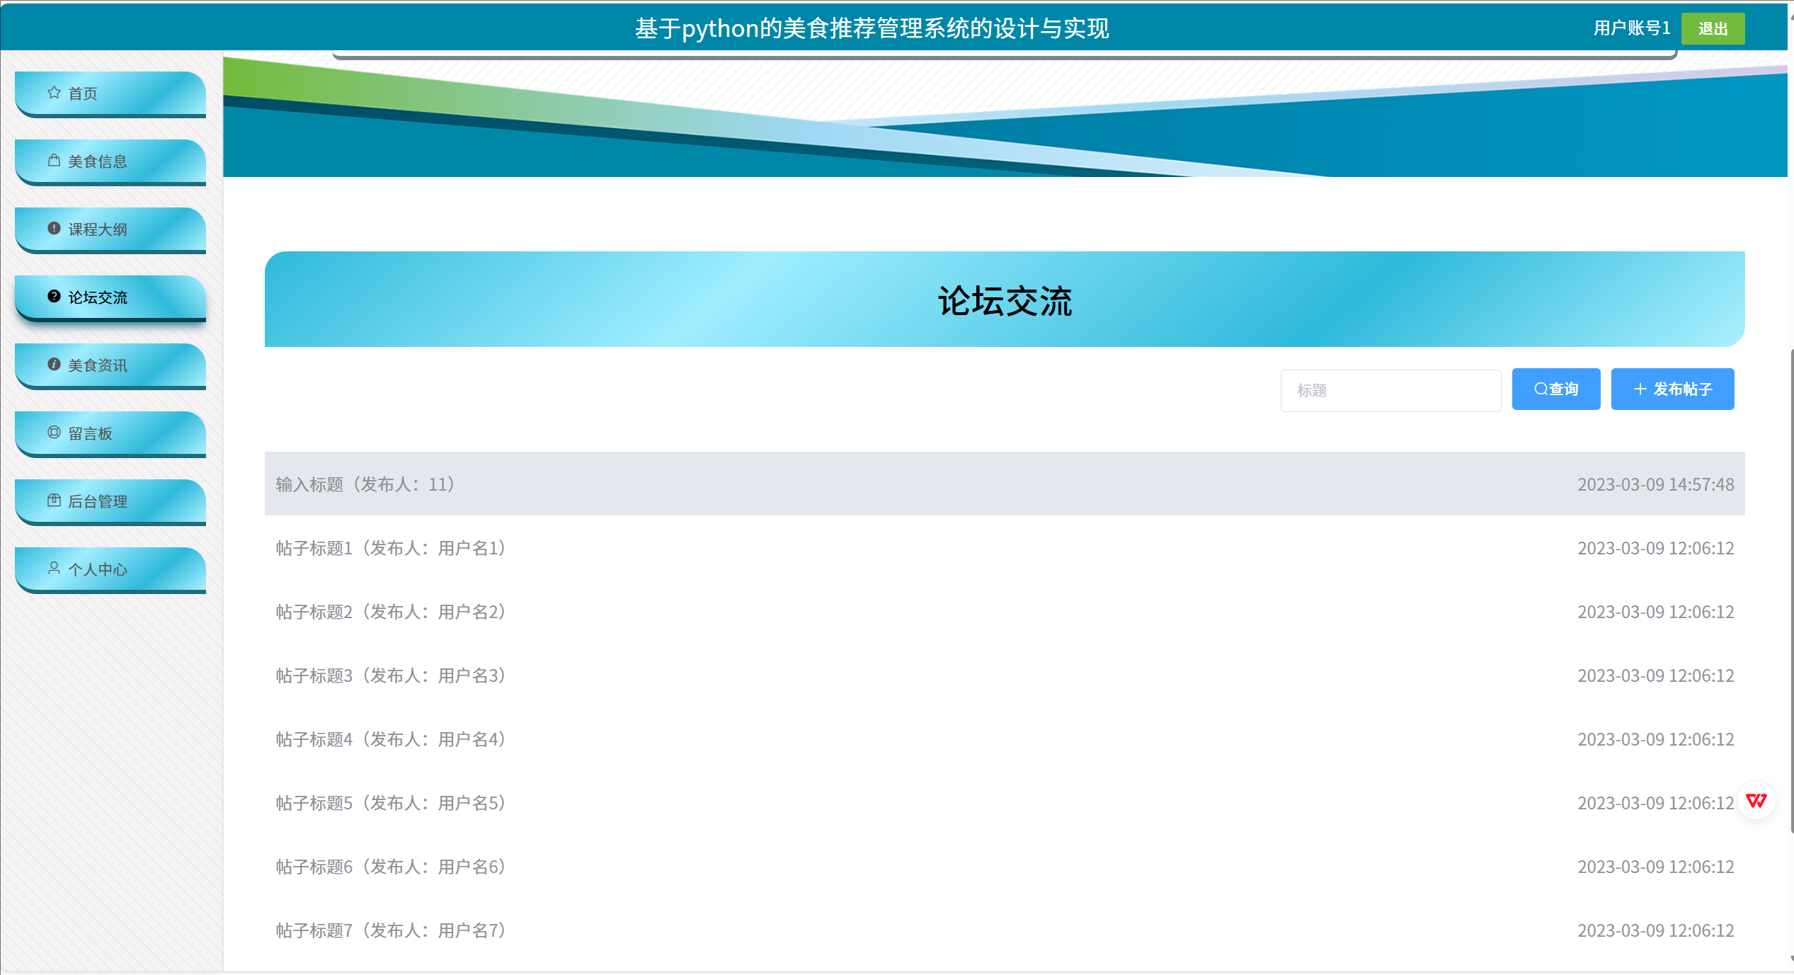
Task: Click the question mark icon for 论坛交流
Action: pos(54,297)
